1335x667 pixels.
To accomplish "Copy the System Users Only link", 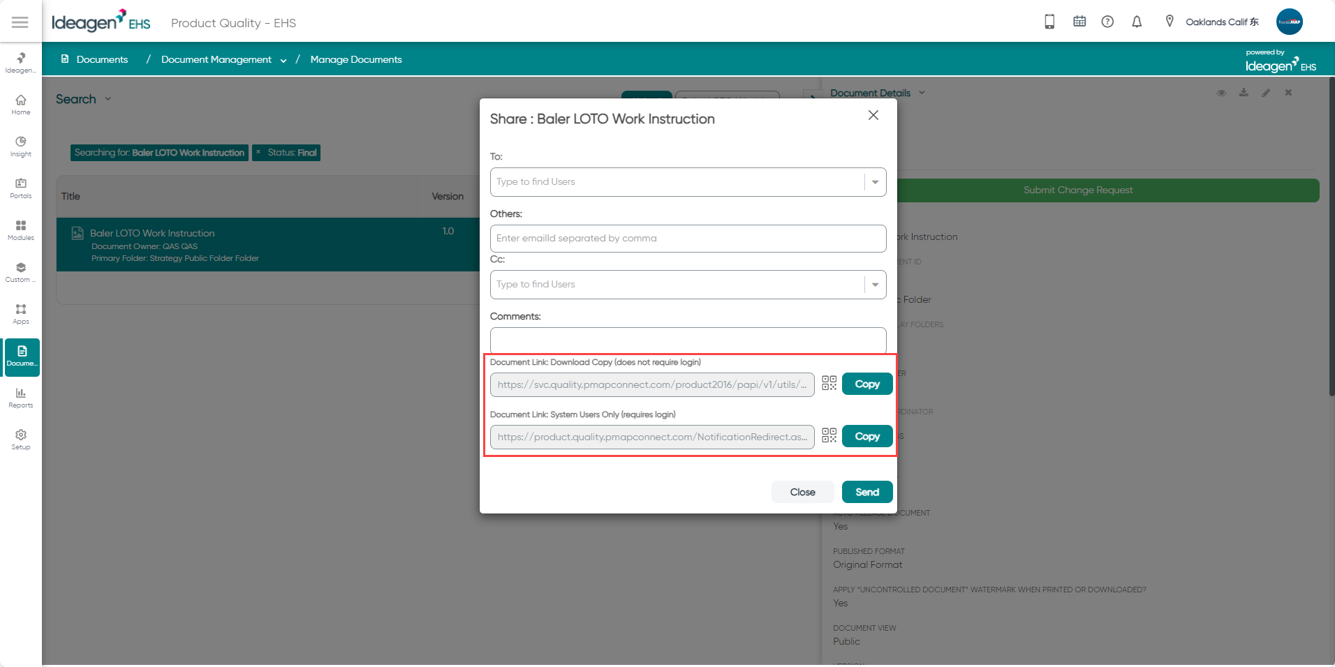I will point(867,436).
